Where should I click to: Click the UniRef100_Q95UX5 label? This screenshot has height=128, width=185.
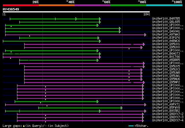166,66
